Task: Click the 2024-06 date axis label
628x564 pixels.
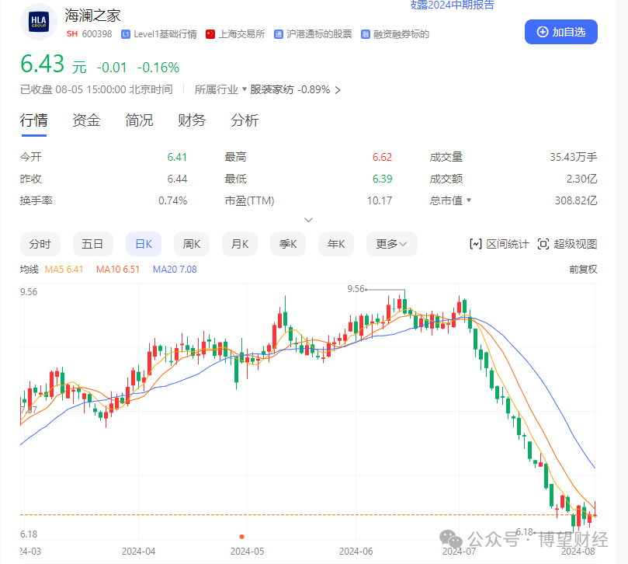Action: [x=356, y=551]
